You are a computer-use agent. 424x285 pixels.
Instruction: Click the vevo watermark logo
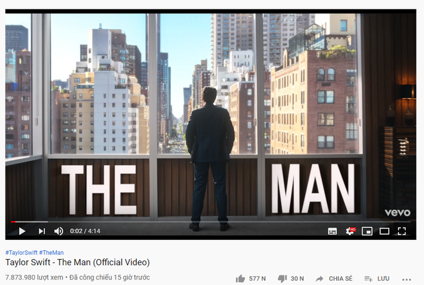click(x=397, y=213)
